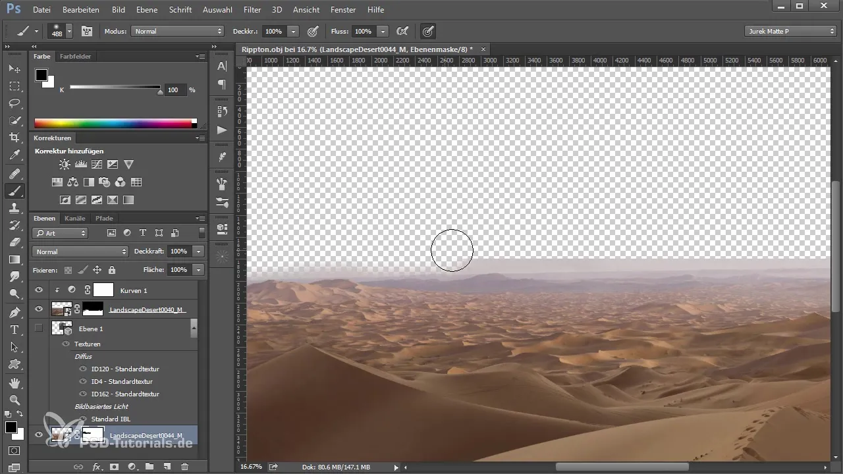Toggle visibility of ID120 - Standardtextur
The image size is (843, 474).
83,369
